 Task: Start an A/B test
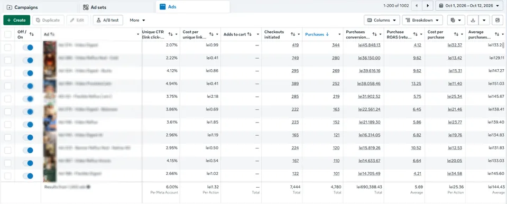(x=108, y=20)
